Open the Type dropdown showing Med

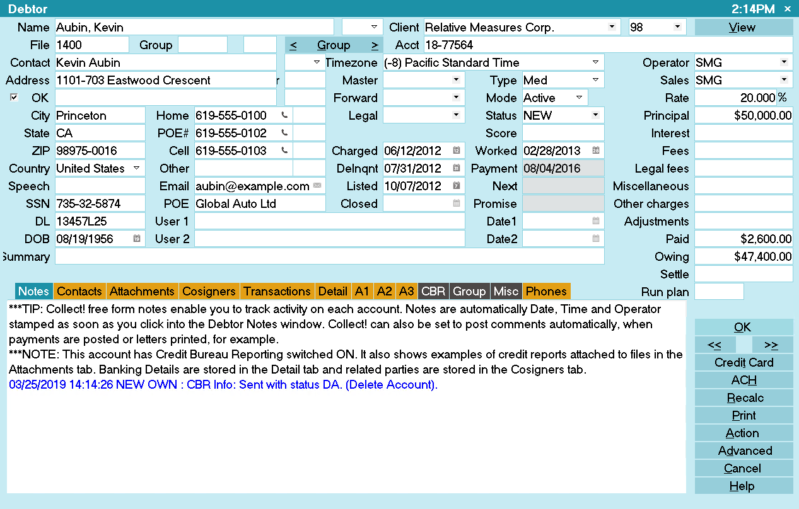596,80
